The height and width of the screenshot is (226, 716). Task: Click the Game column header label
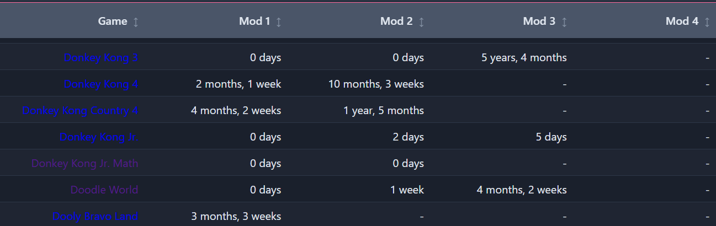pyautogui.click(x=113, y=21)
